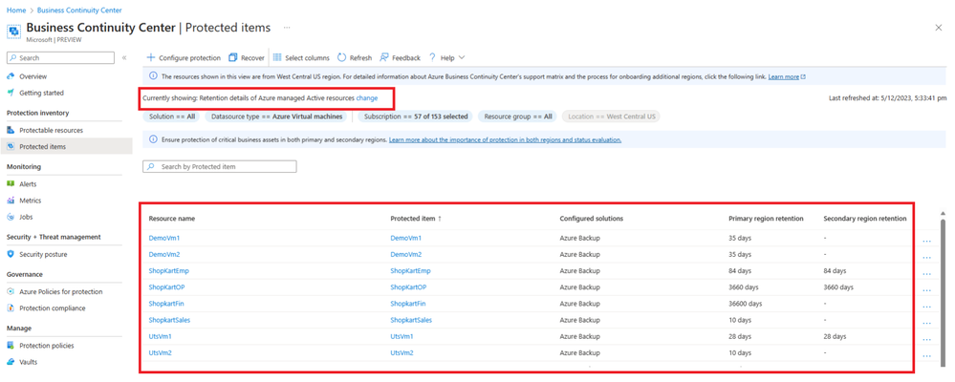Open more actions for DemoVm2 row
Viewport: 955px width, 382px height.
point(927,257)
